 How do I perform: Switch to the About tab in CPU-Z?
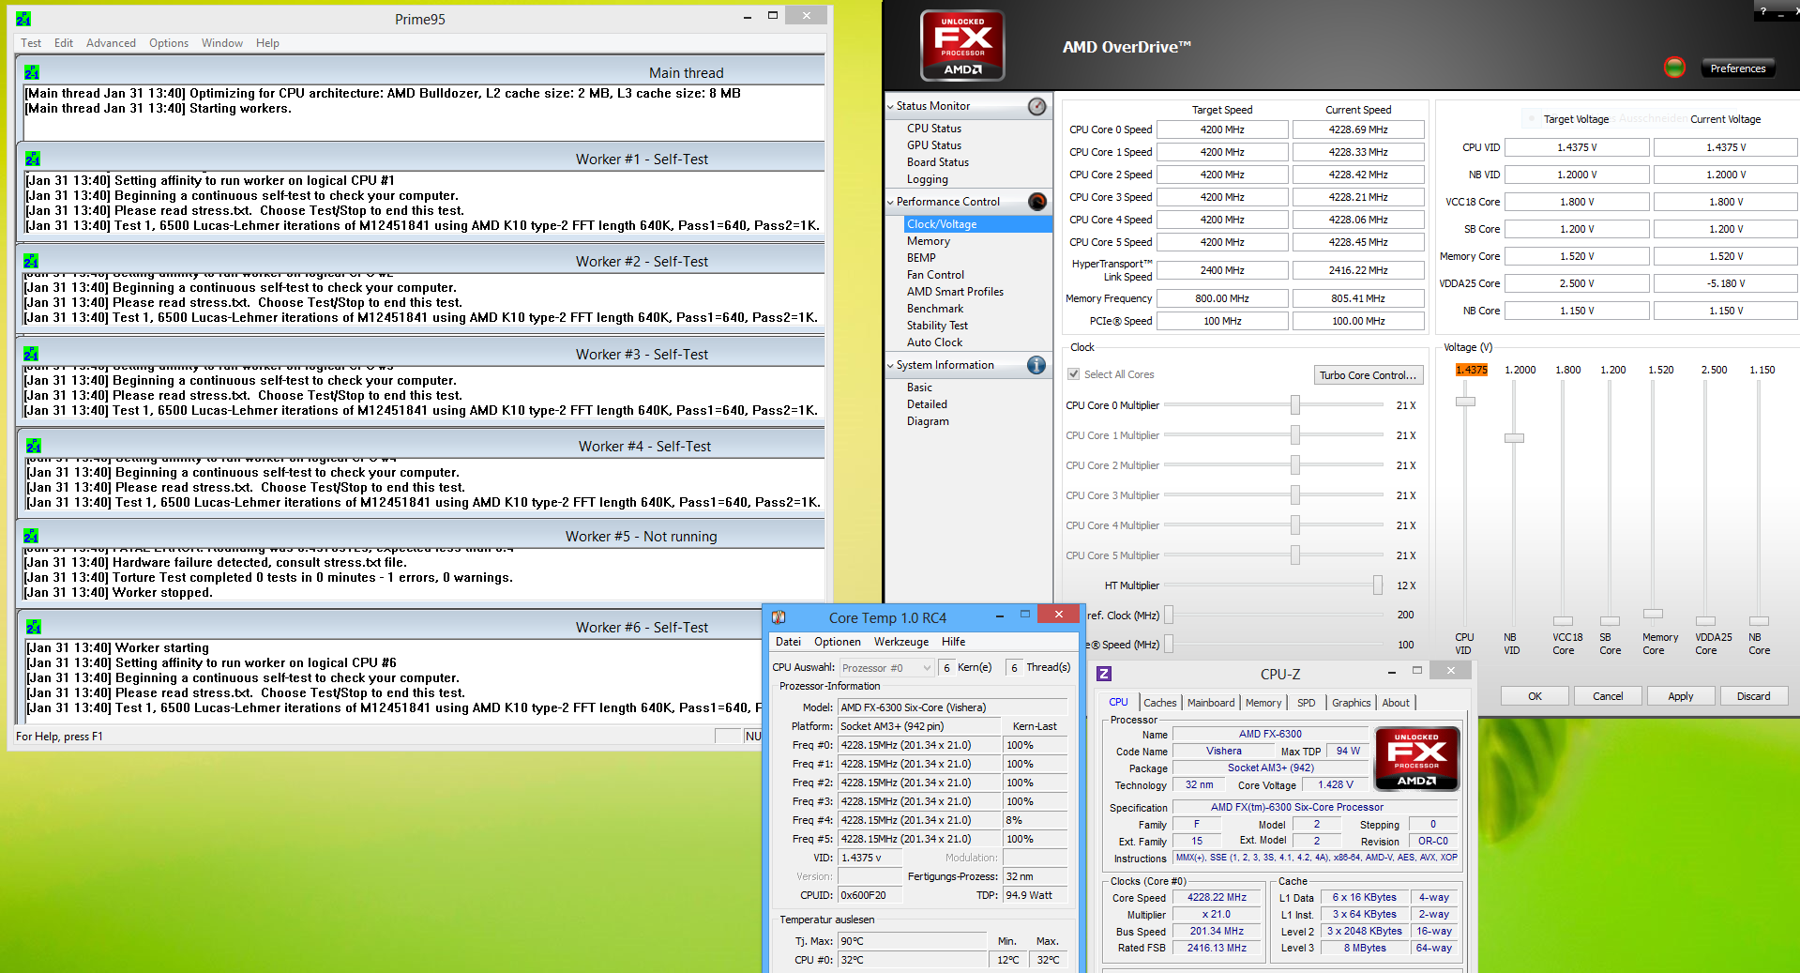[x=1396, y=703]
